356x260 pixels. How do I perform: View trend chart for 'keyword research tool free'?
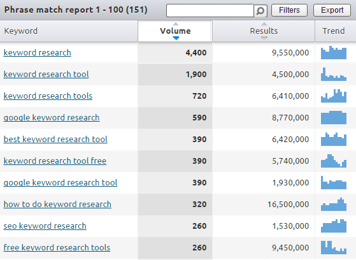pos(334,161)
